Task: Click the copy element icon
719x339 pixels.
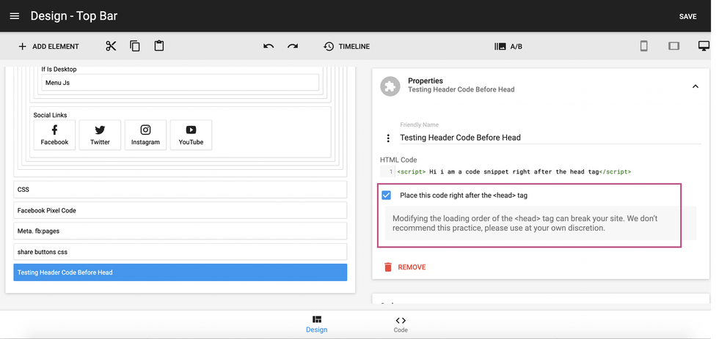Action: point(135,46)
